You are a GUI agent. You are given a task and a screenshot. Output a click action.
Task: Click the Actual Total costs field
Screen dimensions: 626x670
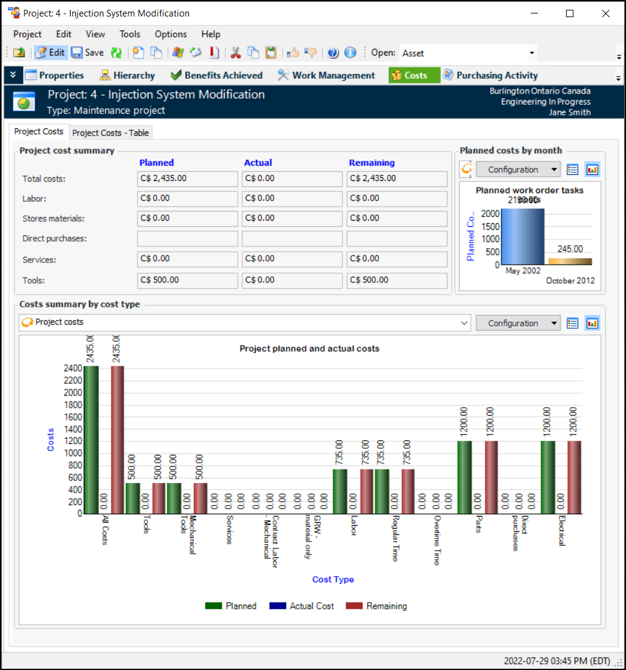pos(292,179)
